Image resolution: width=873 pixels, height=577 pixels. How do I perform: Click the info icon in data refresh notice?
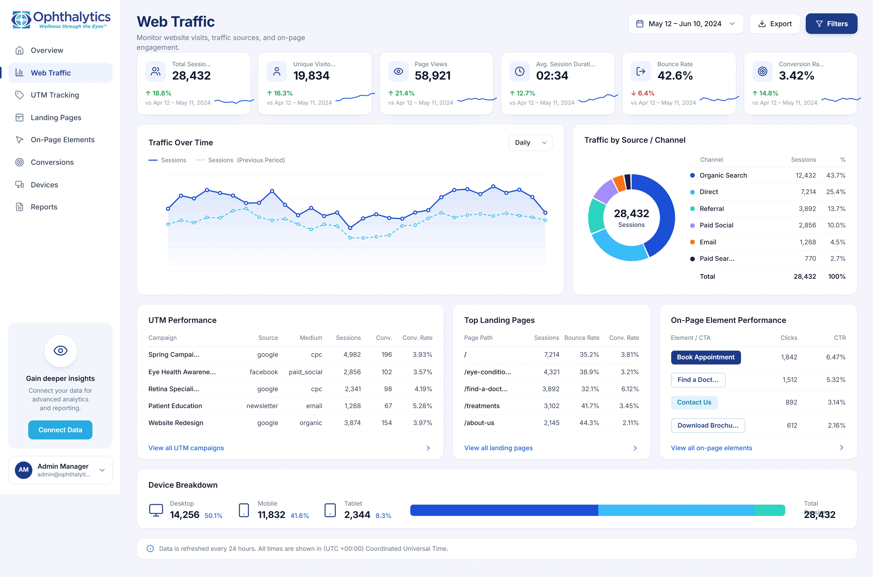click(150, 549)
